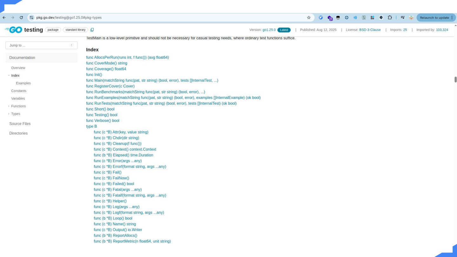457x257 pixels.
Task: Focus the 'Jump to ...' search field
Action: (x=41, y=45)
